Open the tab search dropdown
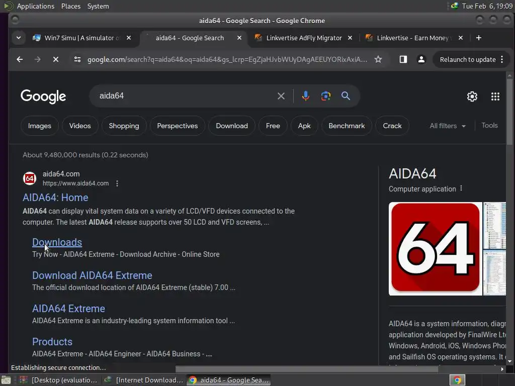 19,38
